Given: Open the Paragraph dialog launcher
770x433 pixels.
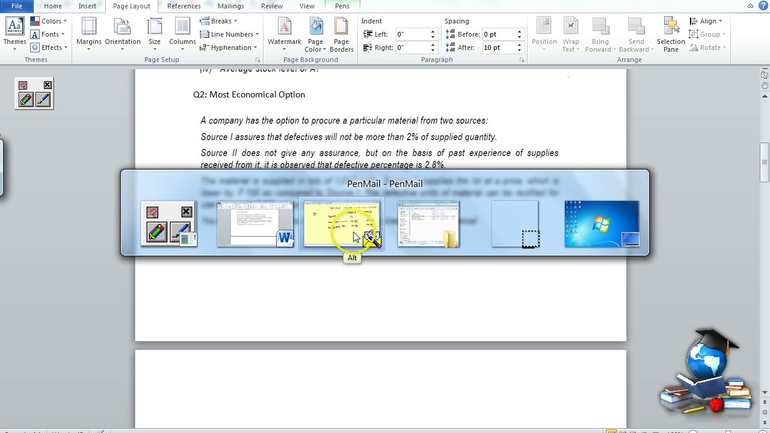Looking at the screenshot, I should coord(522,60).
